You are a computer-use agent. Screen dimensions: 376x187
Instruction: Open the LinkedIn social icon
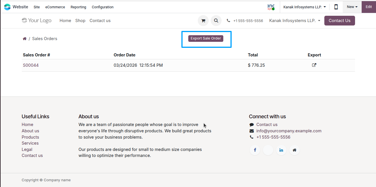click(x=281, y=150)
